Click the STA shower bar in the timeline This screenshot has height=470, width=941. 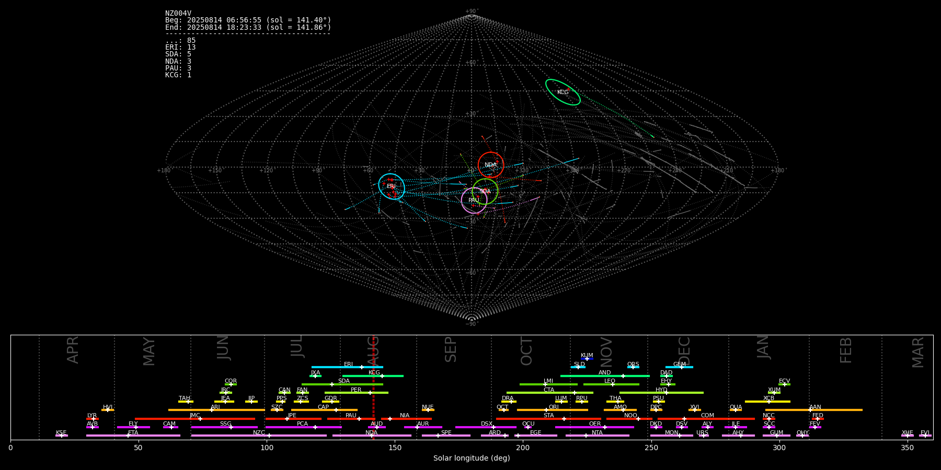(x=549, y=419)
